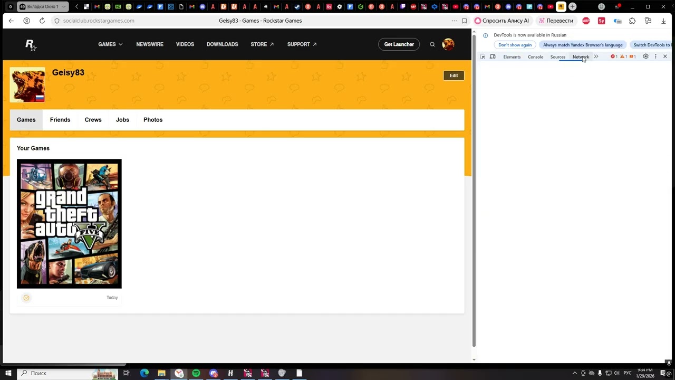Click the Windows taskbar search box
Image resolution: width=675 pixels, height=380 pixels.
pos(69,373)
